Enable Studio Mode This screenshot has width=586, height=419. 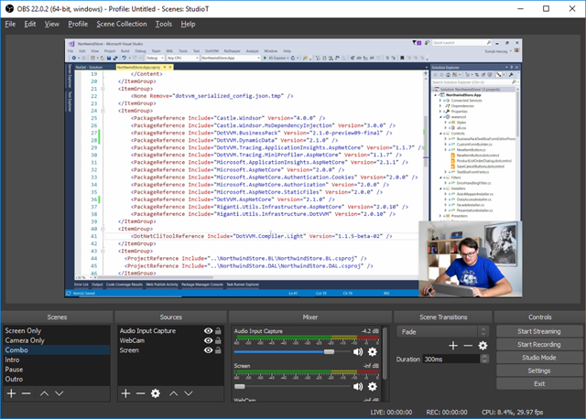tap(539, 358)
